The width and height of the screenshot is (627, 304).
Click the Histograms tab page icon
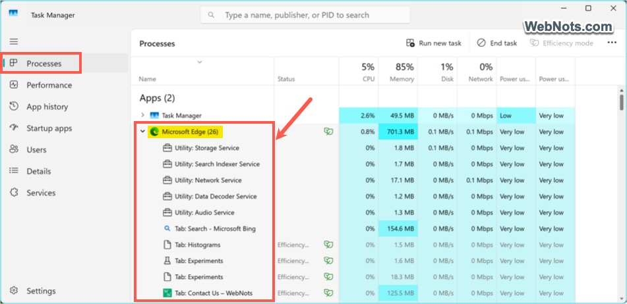(x=167, y=245)
